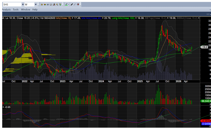Click the 2024 year label on time axis
The image size is (211, 128).
click(x=101, y=81)
